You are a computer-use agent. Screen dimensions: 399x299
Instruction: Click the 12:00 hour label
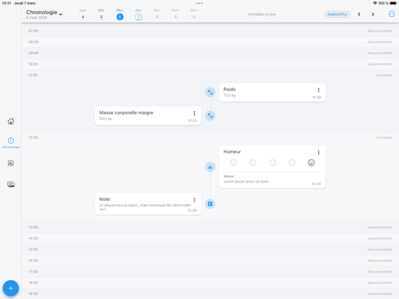(x=33, y=137)
